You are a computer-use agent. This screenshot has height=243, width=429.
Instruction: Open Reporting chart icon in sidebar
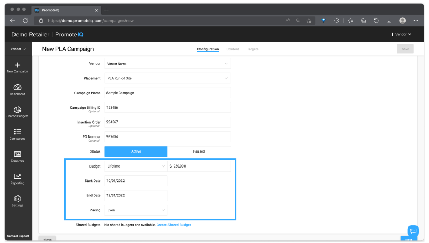click(18, 176)
